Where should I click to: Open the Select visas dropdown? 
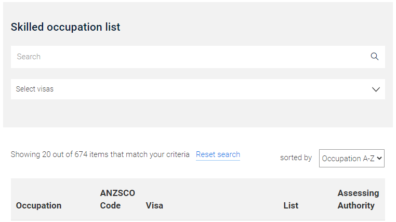tap(197, 89)
